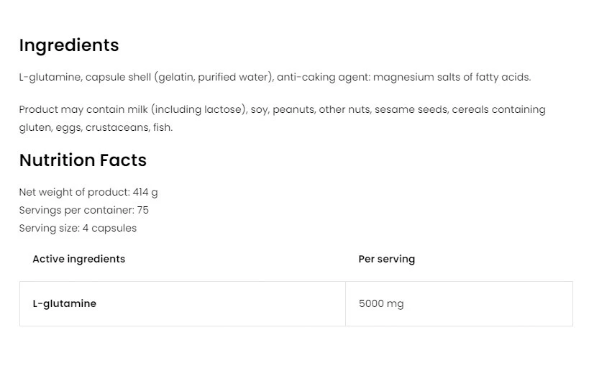
Task: Click the 'anti-caking agent' text
Action: tap(323, 77)
